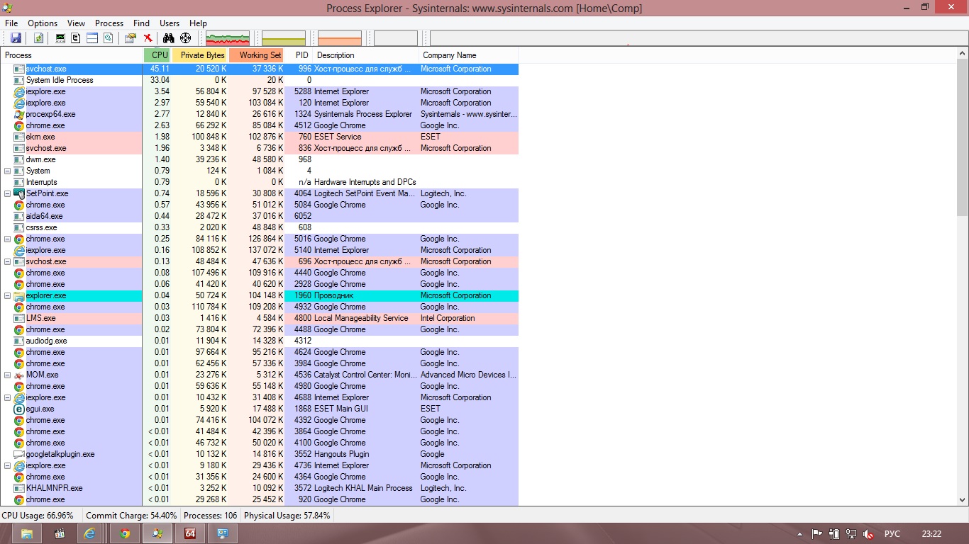Click the Find binoculars icon
Viewport: 969px width, 544px height.
pyautogui.click(x=168, y=38)
